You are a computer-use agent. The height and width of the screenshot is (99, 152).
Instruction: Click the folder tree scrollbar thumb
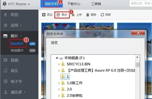tap(137, 65)
